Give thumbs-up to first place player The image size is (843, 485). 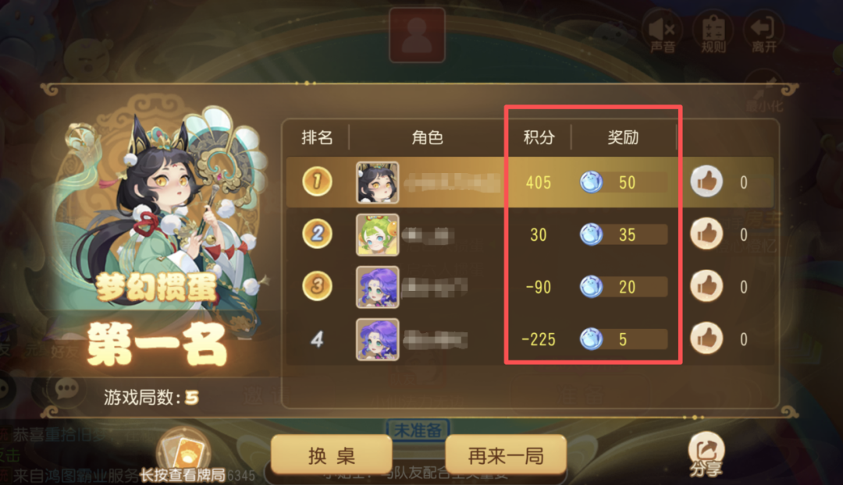tap(706, 182)
